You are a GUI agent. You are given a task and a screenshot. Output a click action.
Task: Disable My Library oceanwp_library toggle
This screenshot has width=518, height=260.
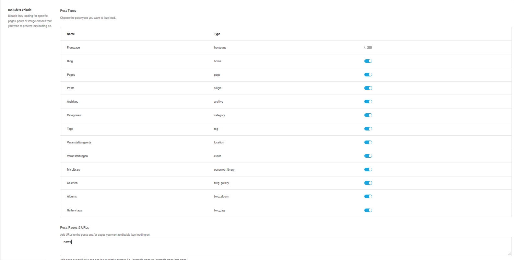[368, 170]
